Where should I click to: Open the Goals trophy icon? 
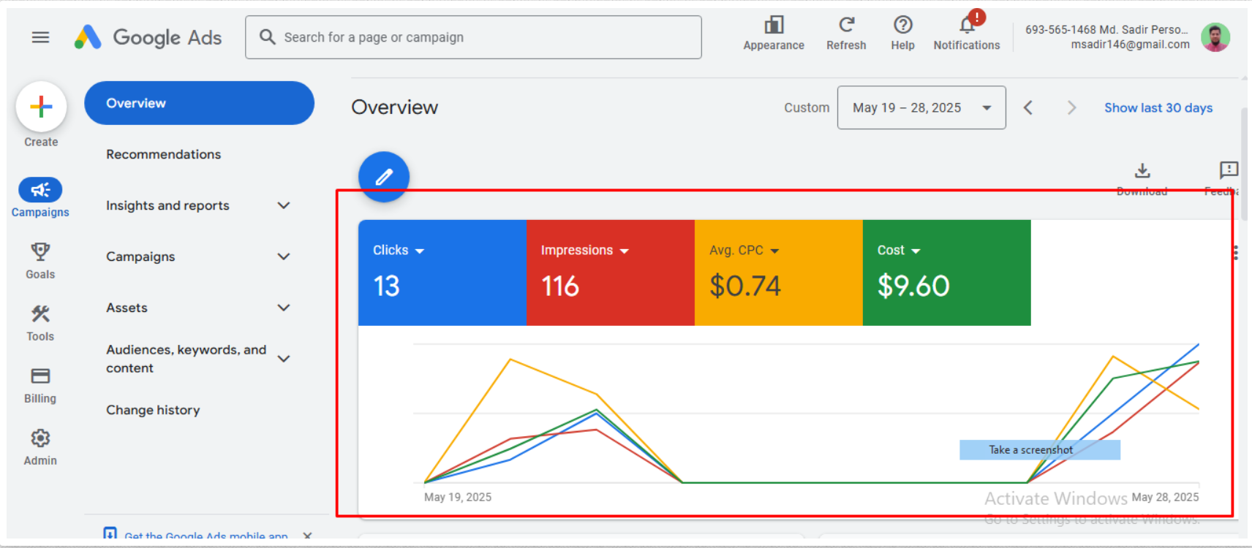point(40,252)
